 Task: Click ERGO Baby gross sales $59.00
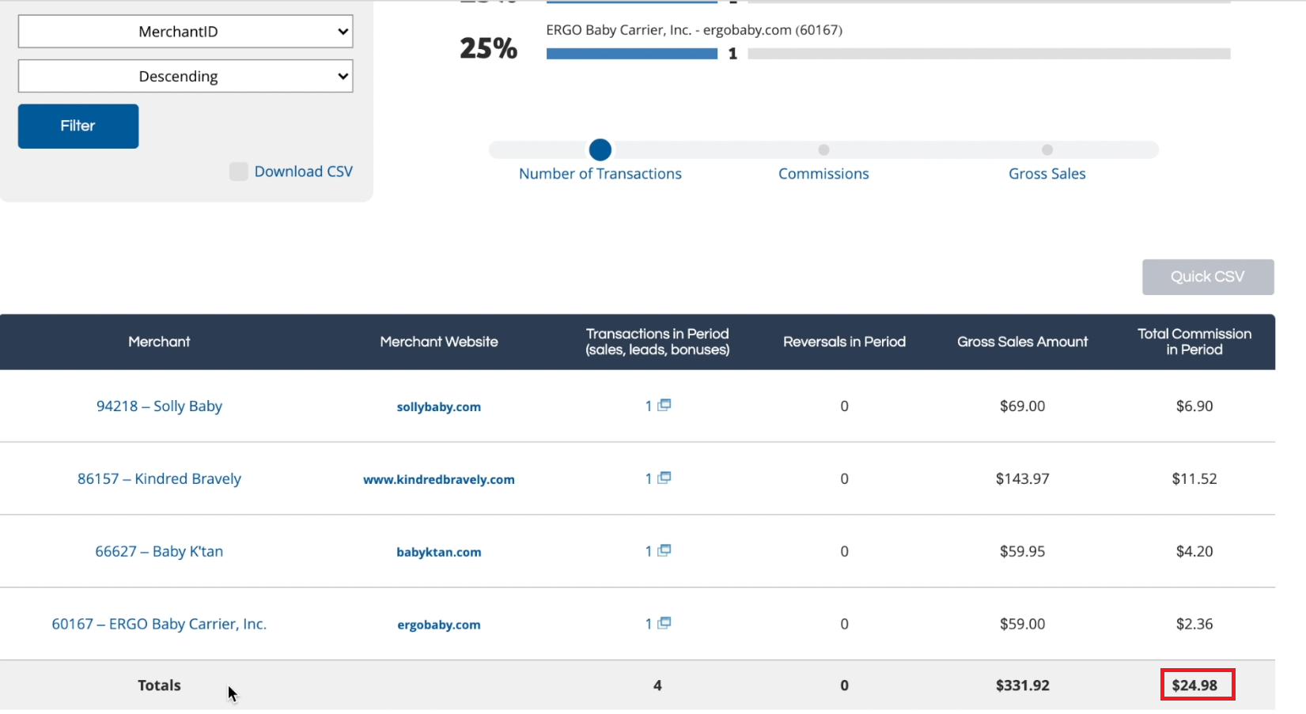click(x=1022, y=624)
